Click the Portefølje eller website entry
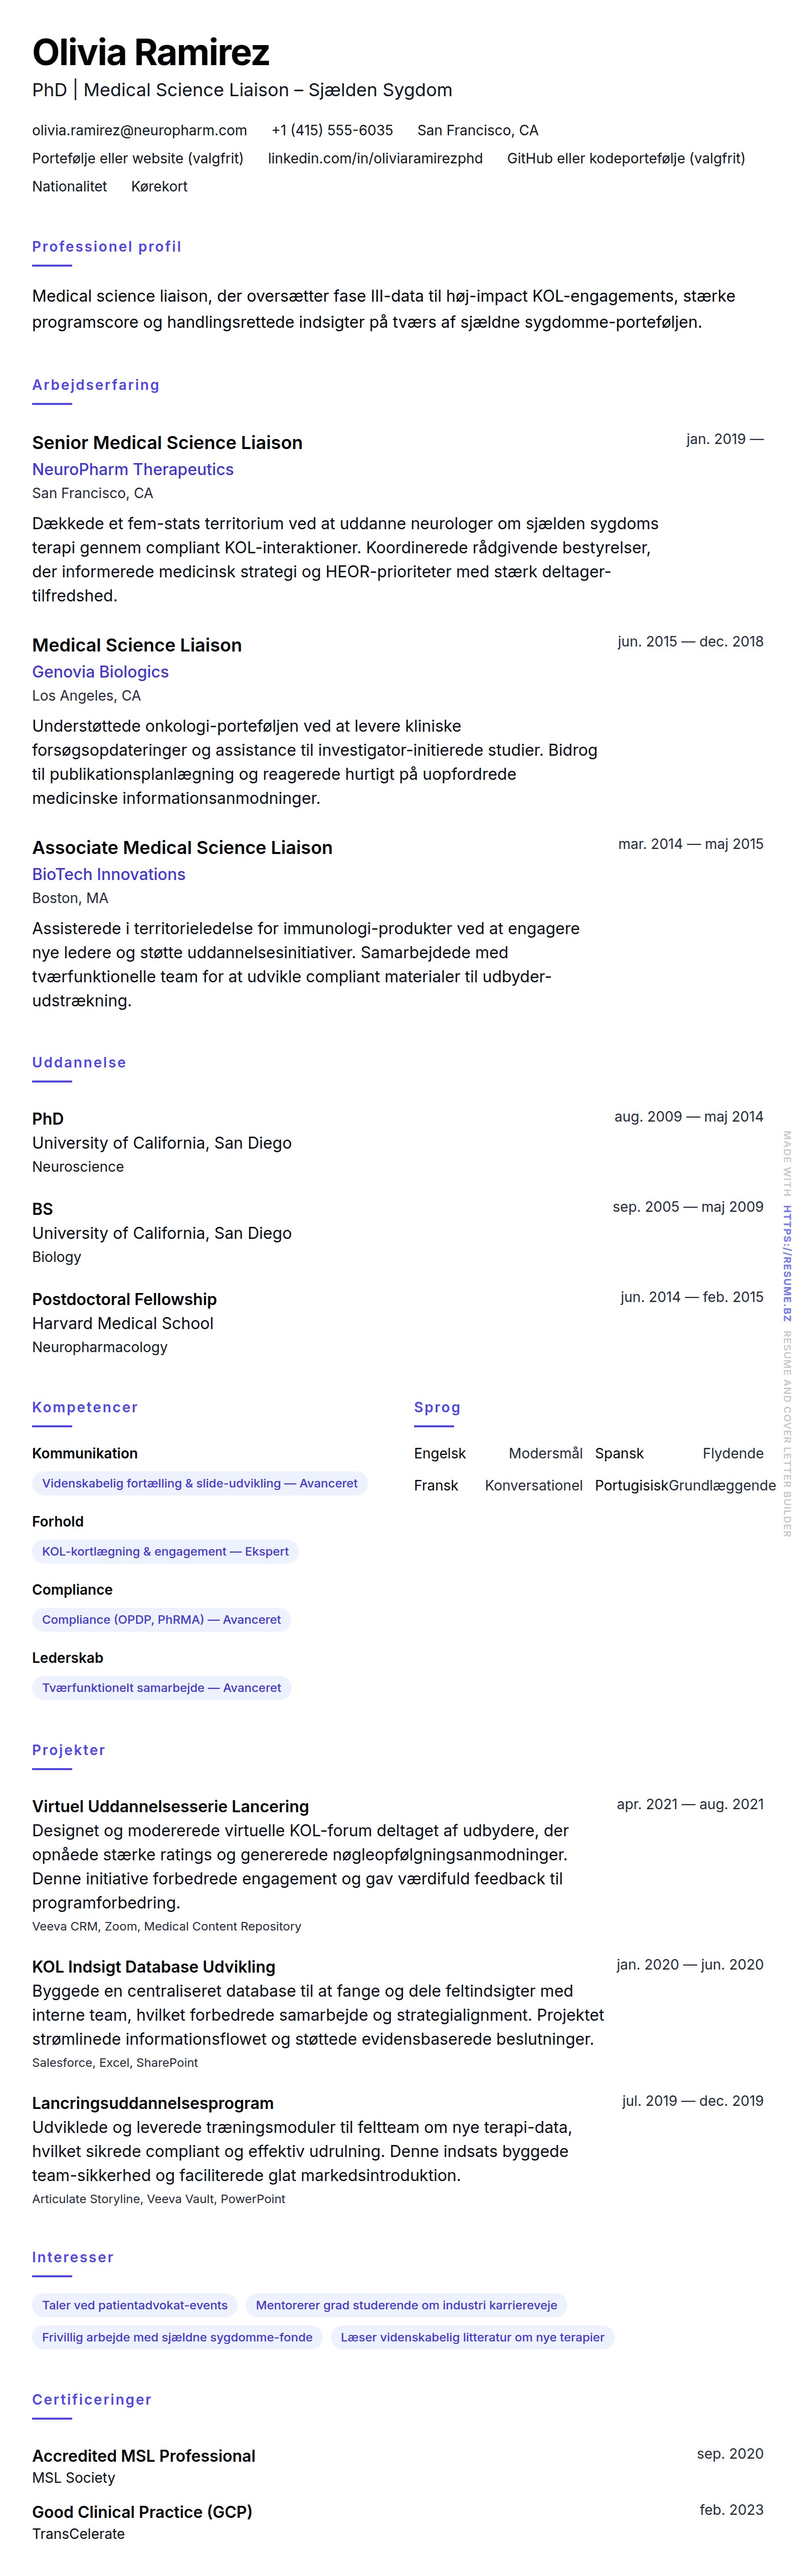 pos(138,158)
